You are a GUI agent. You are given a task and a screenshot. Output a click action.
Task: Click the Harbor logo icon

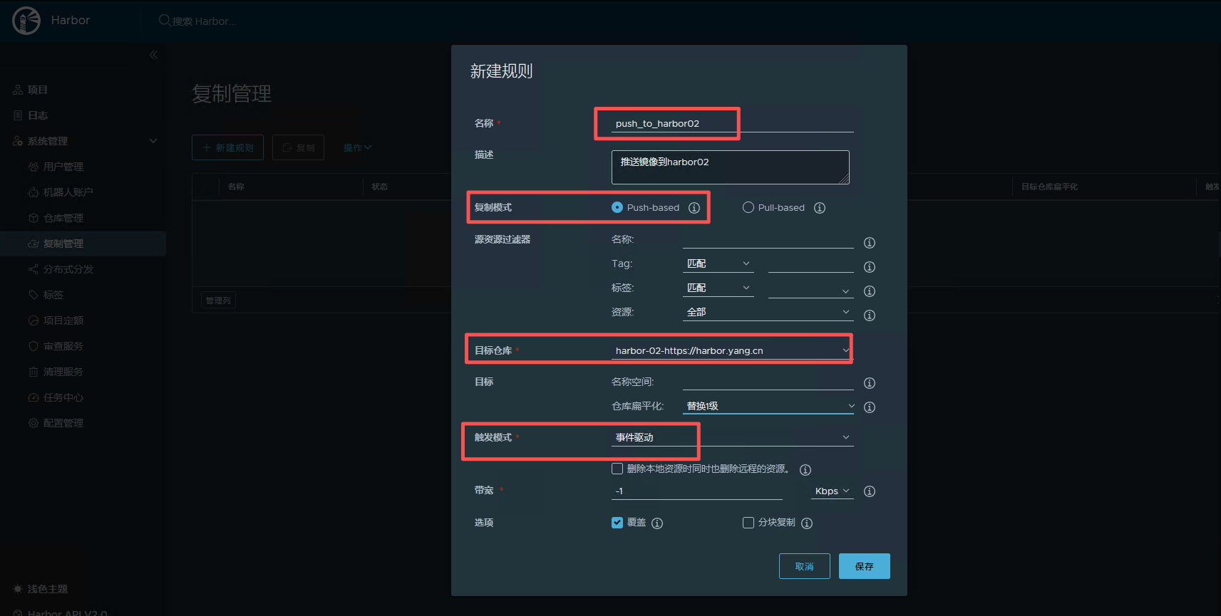(x=26, y=21)
